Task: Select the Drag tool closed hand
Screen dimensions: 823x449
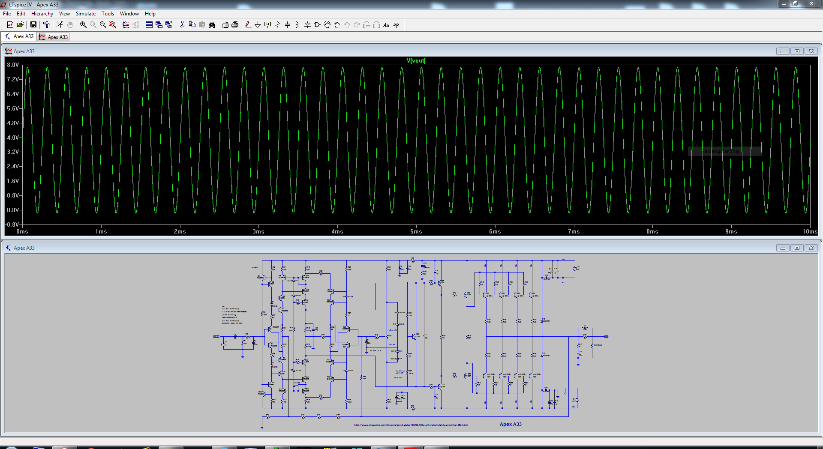Action: point(337,25)
